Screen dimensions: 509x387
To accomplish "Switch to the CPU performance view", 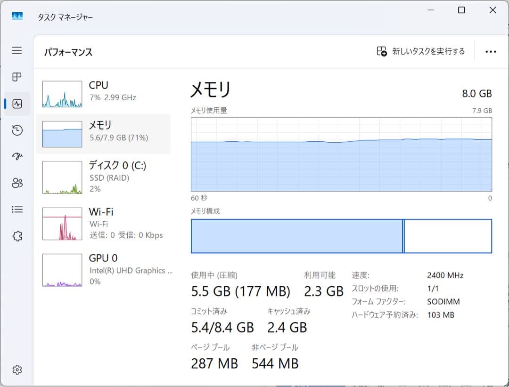I will [x=104, y=91].
